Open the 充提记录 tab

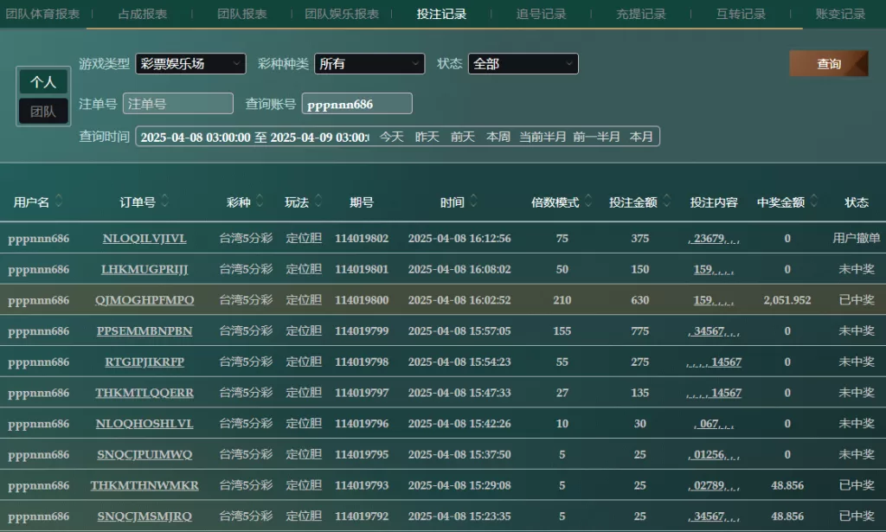[x=640, y=14]
